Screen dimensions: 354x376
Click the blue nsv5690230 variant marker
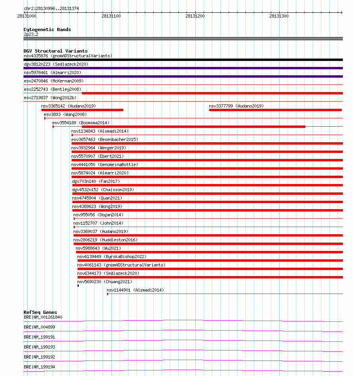pos(78,286)
